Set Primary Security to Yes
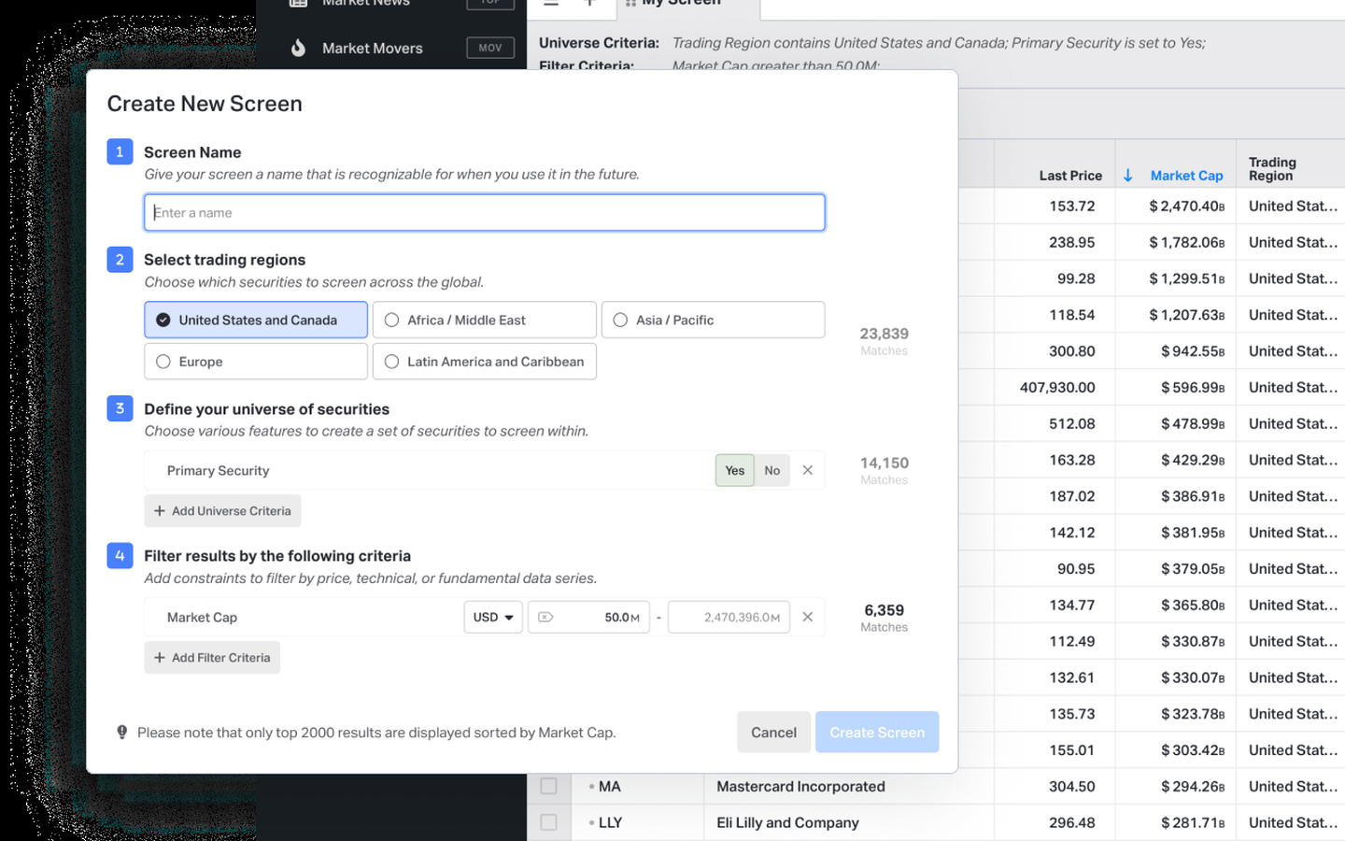Image resolution: width=1345 pixels, height=841 pixels. (x=735, y=470)
